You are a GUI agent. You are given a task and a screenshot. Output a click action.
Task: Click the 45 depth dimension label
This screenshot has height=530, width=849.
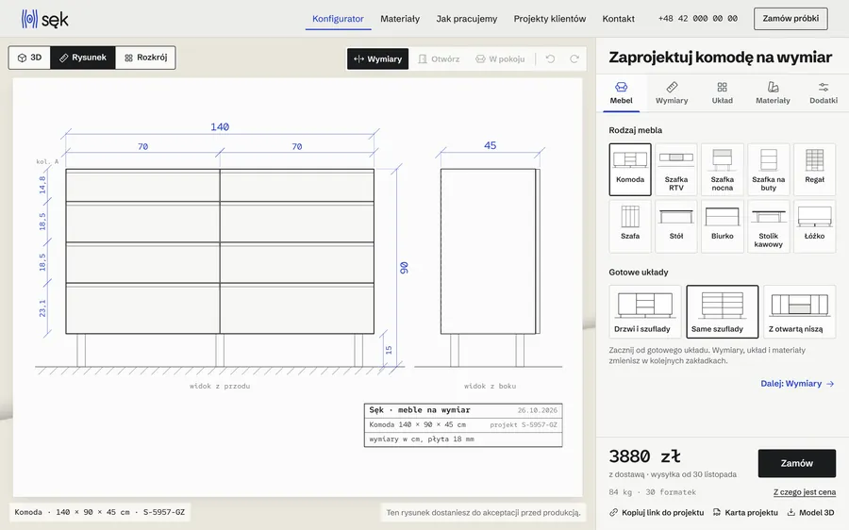[490, 145]
